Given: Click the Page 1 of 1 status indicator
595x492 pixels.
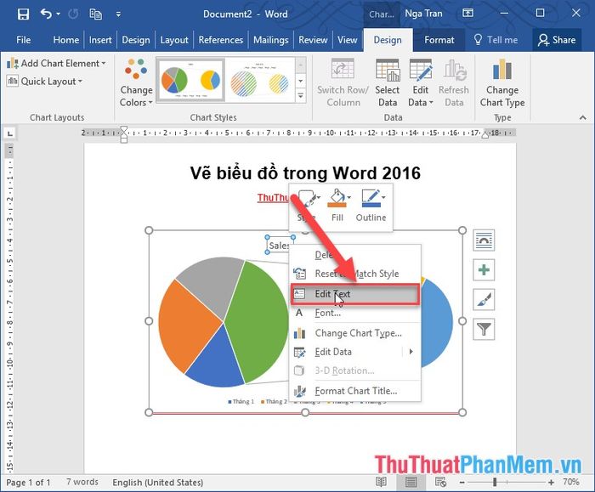Looking at the screenshot, I should (x=28, y=483).
